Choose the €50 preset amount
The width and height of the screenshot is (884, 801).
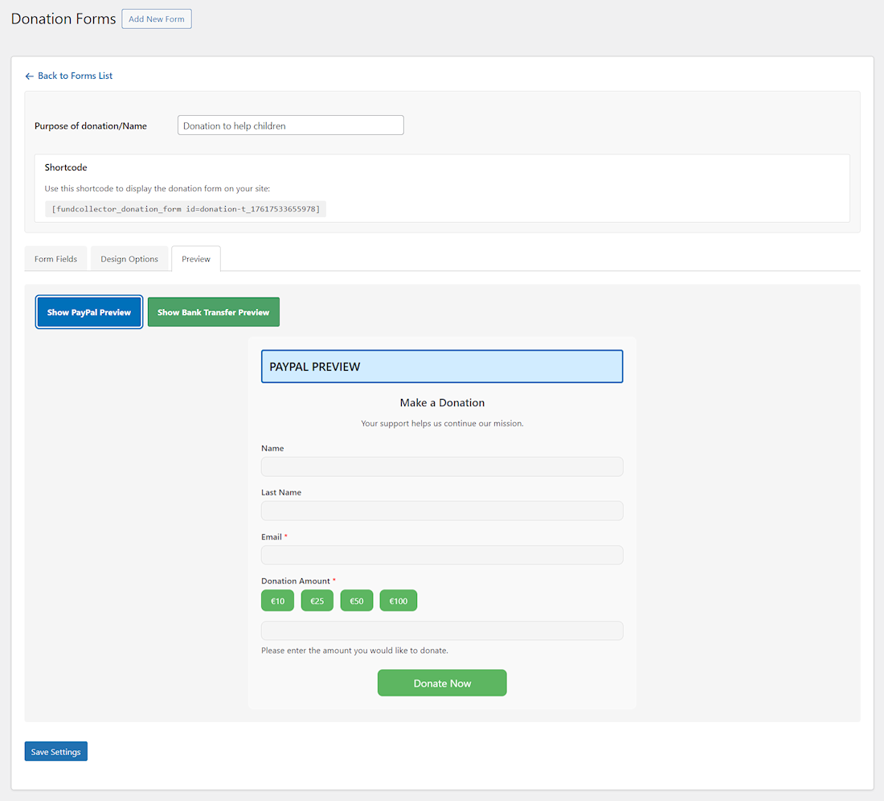pos(356,600)
